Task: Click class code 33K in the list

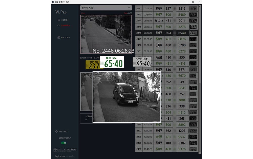Action: coord(168,100)
